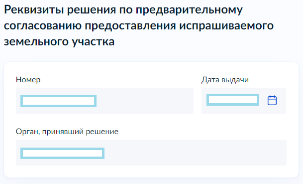Open the calendar date picker icon
This screenshot has height=184, width=303.
[272, 101]
